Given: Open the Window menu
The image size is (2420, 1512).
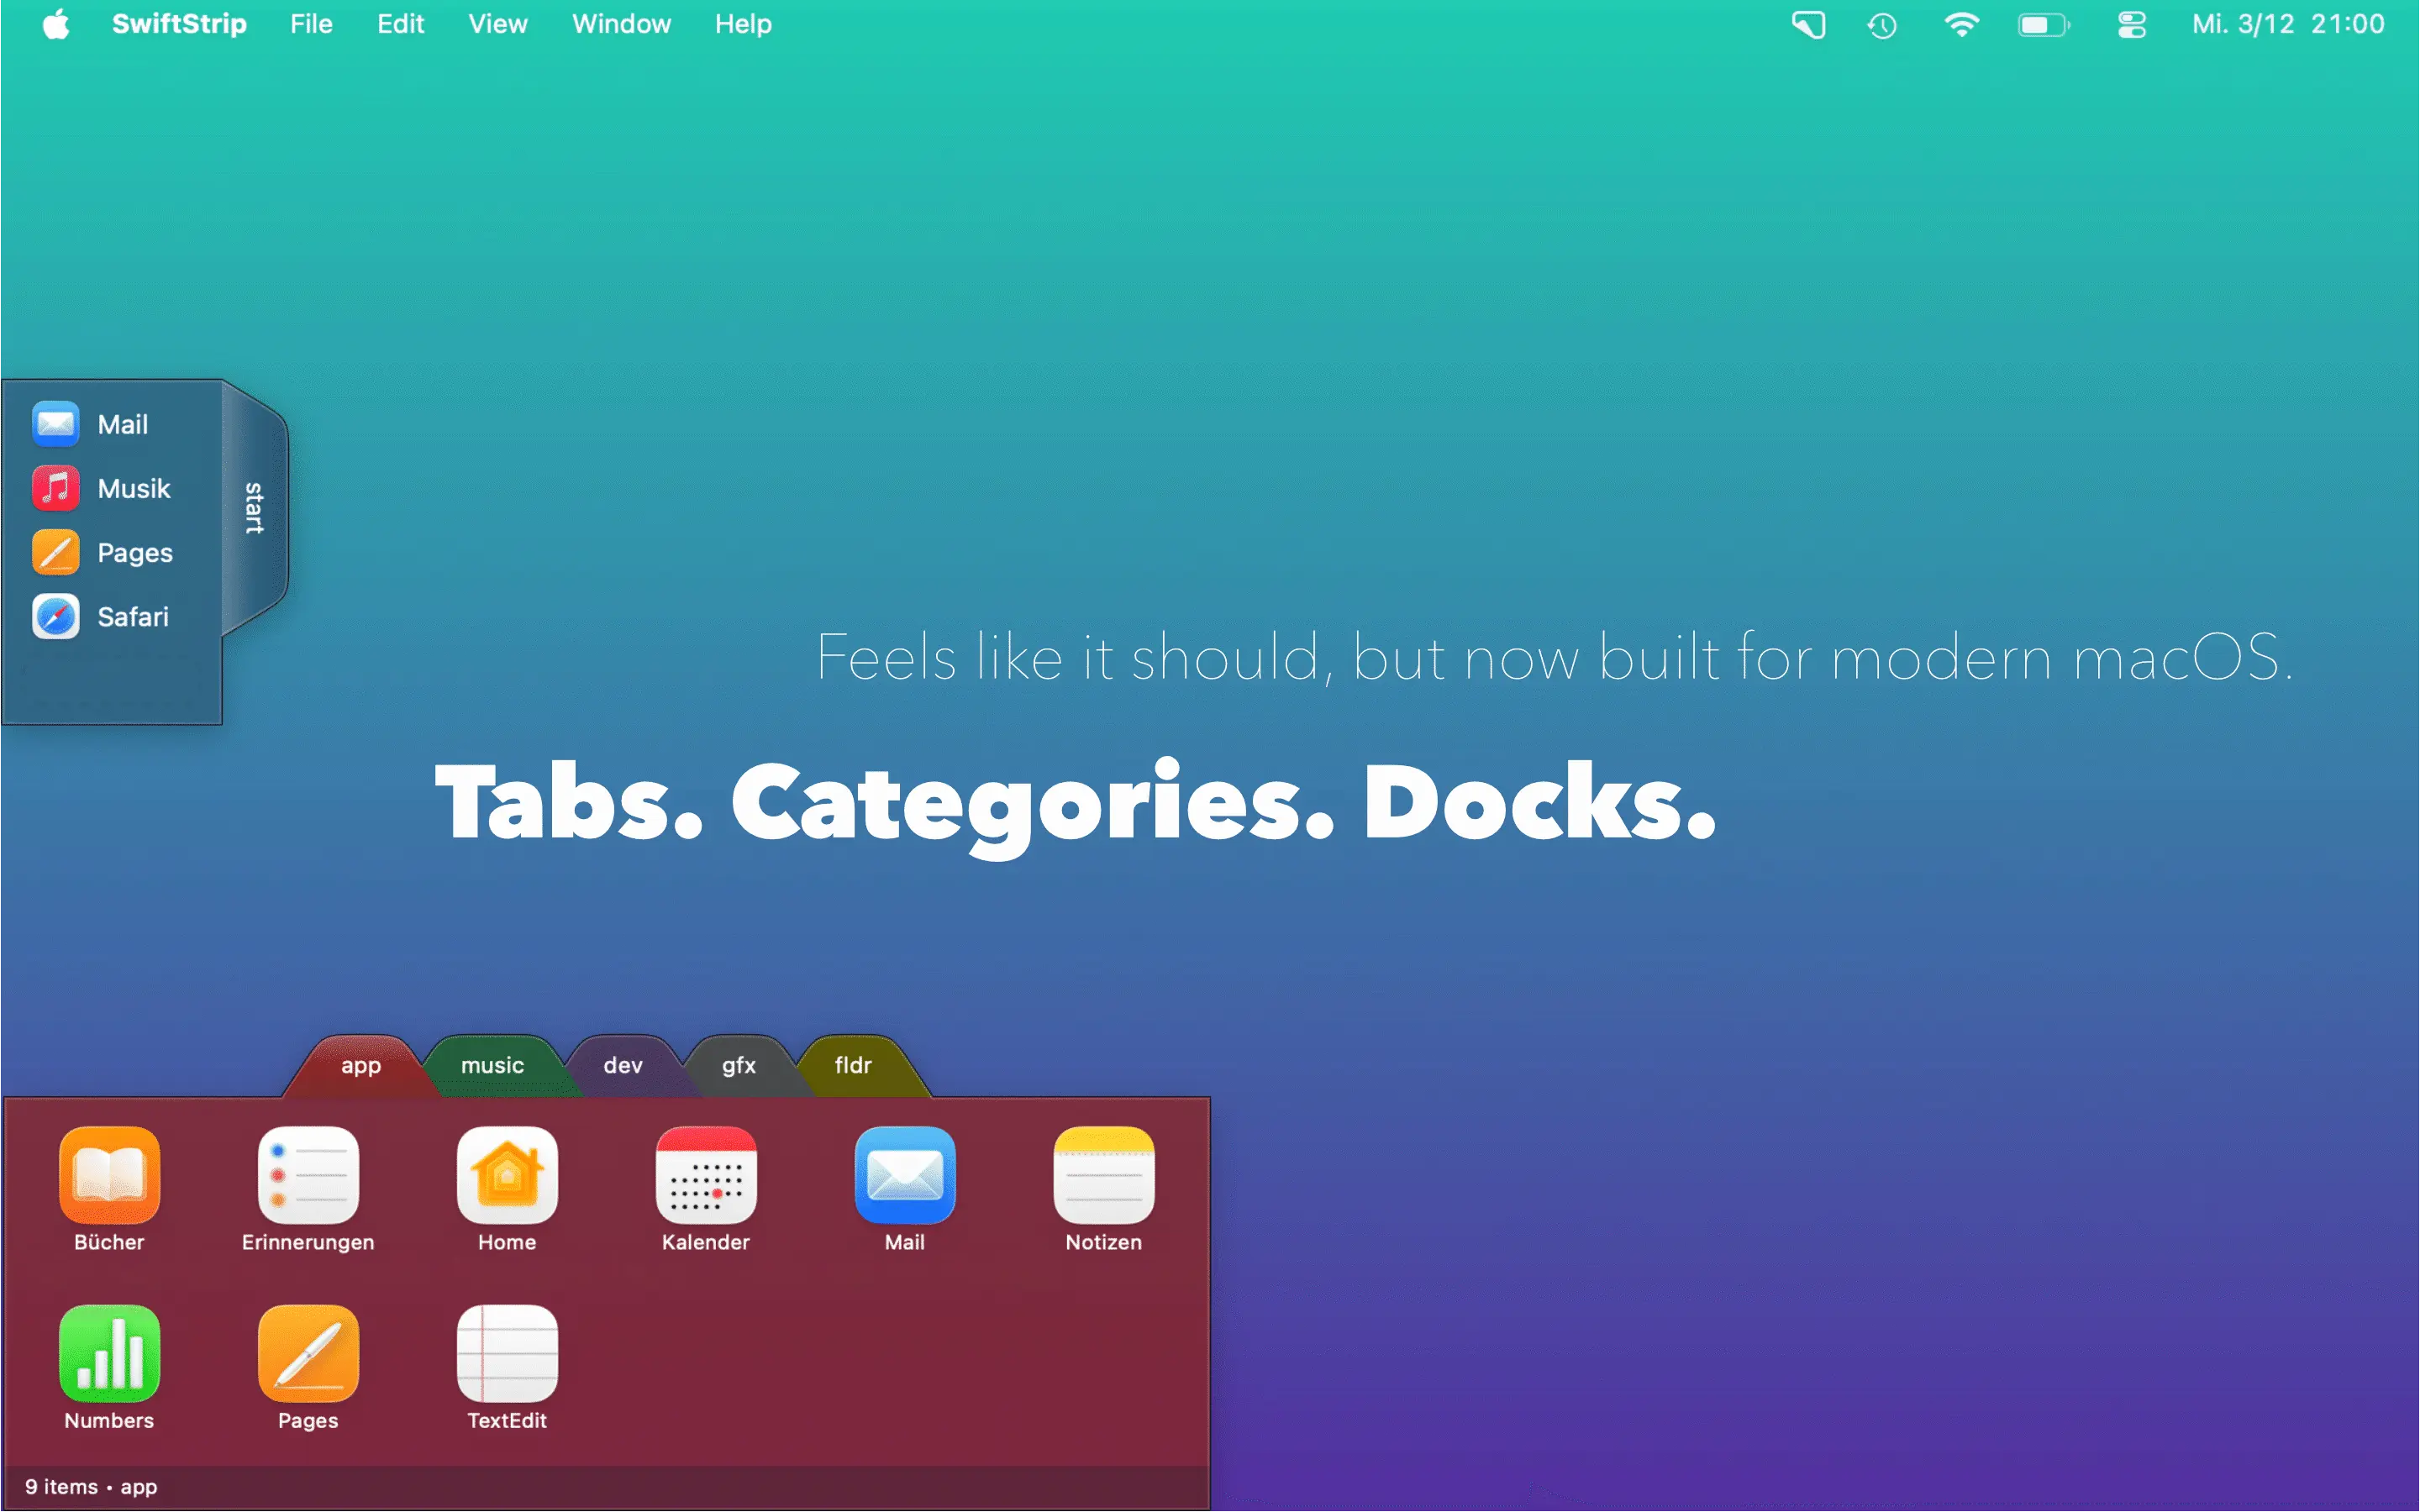Looking at the screenshot, I should [621, 24].
